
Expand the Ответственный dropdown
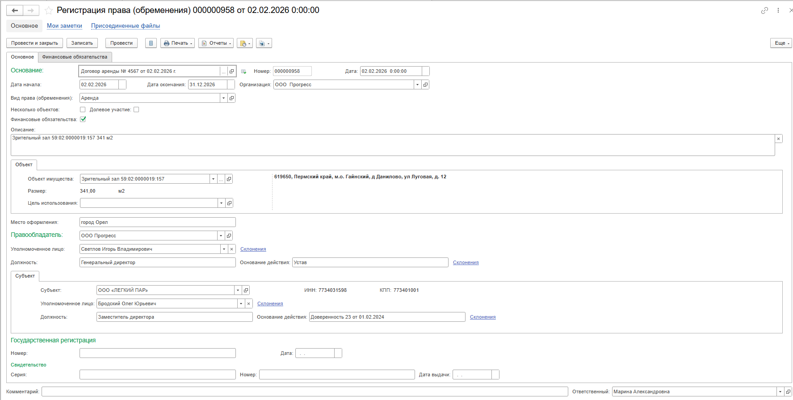click(780, 392)
